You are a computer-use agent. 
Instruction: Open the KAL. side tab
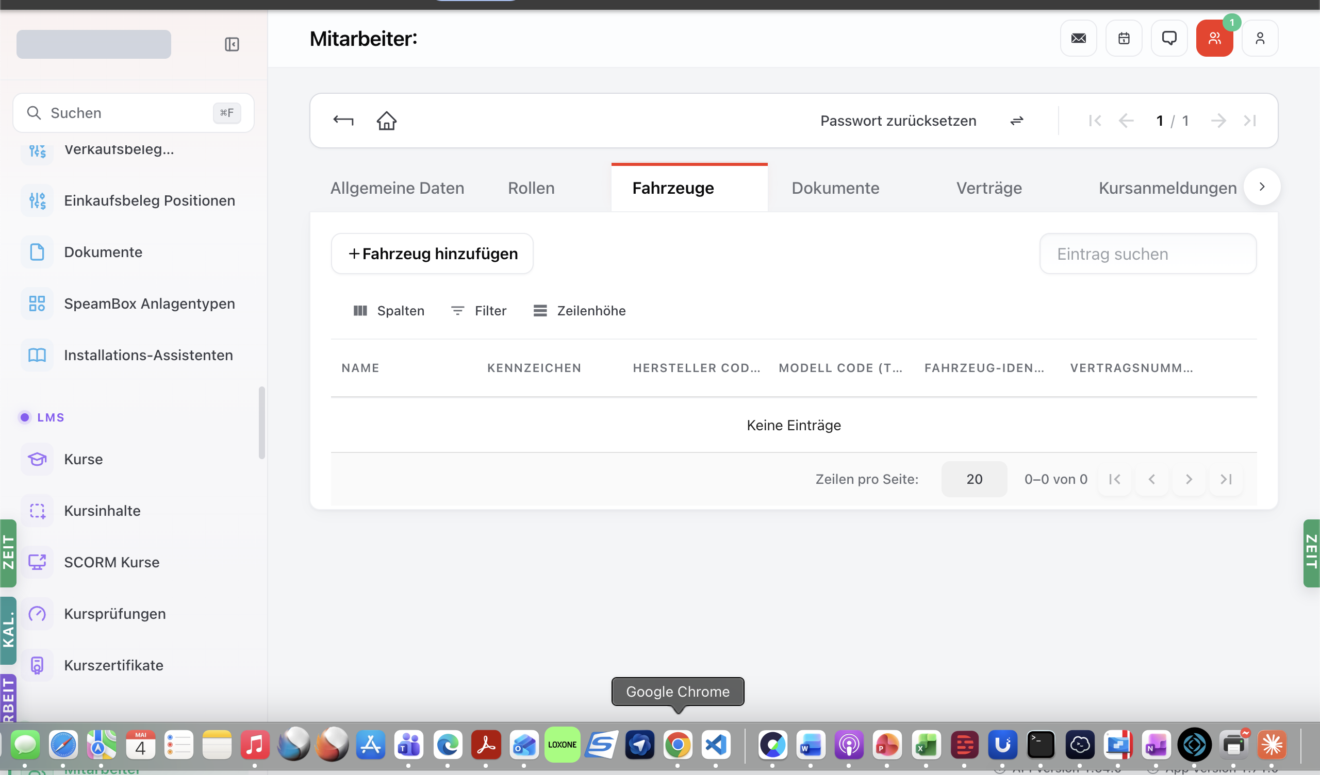coord(8,631)
